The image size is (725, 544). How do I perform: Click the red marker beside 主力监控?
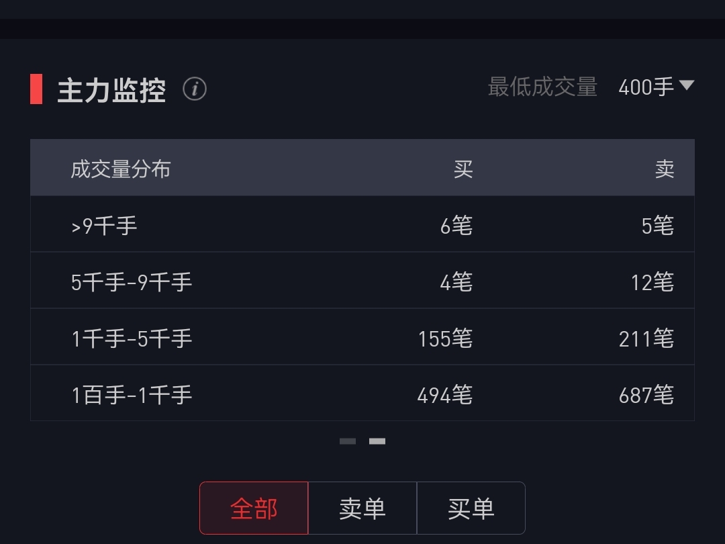pyautogui.click(x=36, y=89)
